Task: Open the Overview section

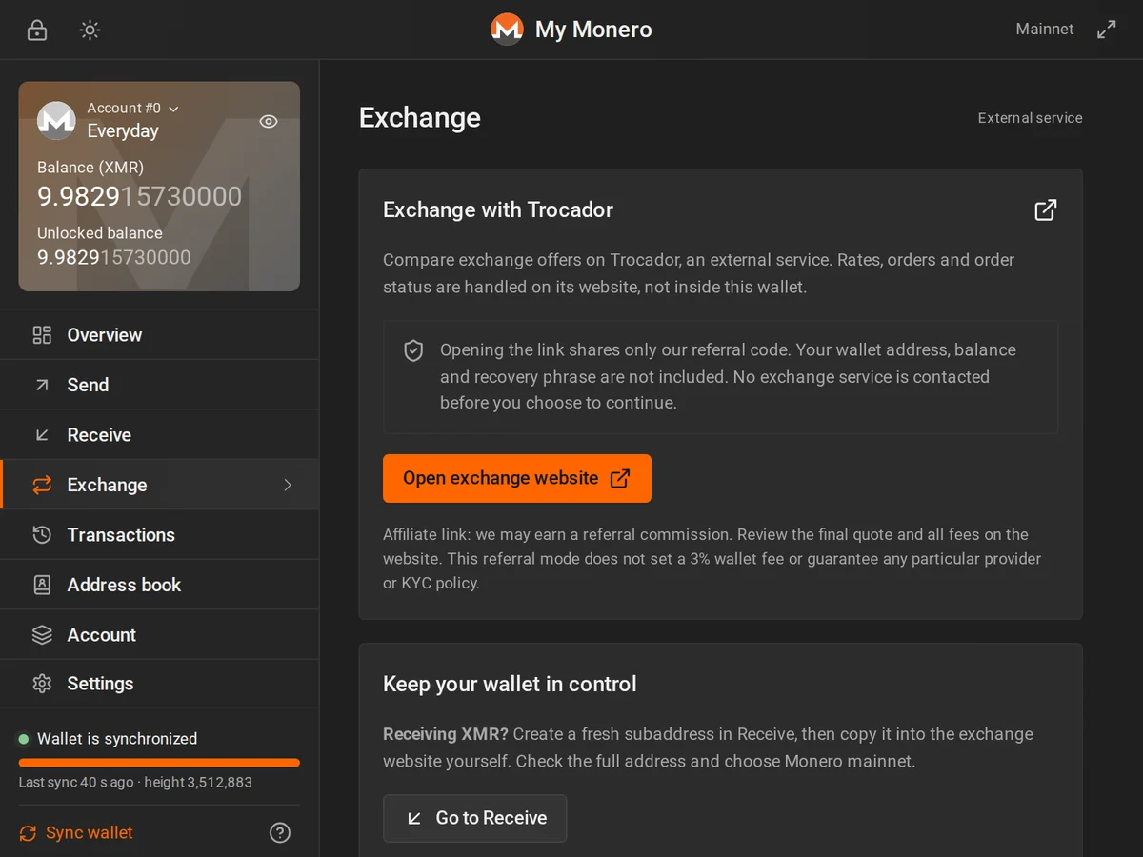Action: pos(160,335)
